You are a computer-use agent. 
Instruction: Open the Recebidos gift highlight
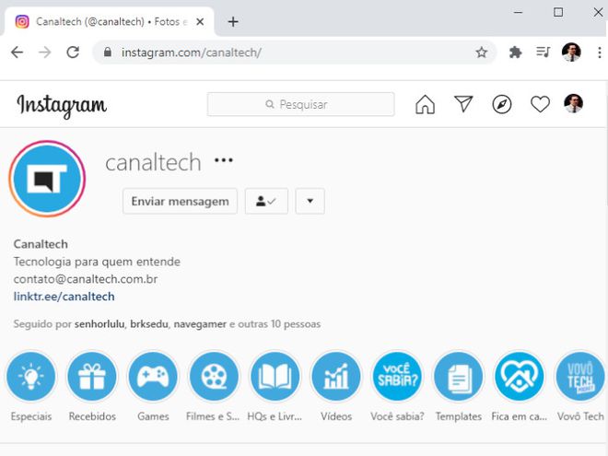pos(92,377)
